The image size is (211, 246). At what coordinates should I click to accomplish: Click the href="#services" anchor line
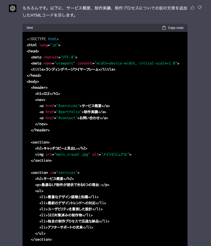(x=75, y=106)
